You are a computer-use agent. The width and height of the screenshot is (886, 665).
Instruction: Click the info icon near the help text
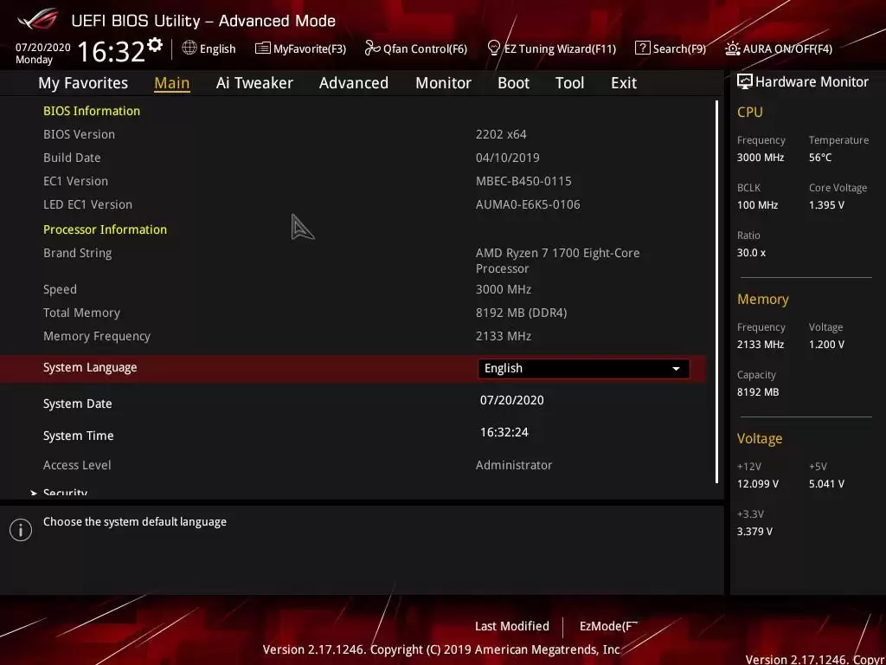click(21, 529)
